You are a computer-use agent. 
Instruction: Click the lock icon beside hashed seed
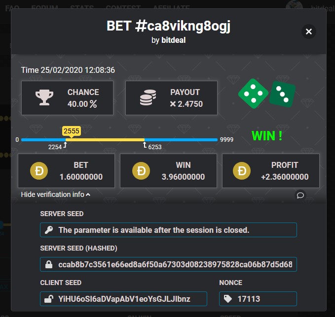click(48, 264)
